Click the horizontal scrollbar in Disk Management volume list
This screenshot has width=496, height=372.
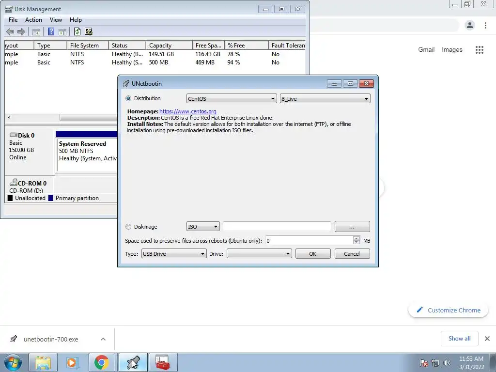(89, 117)
